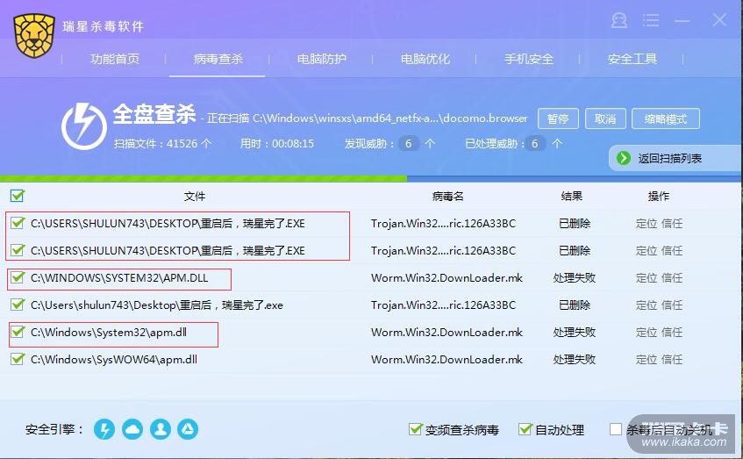
Task: Click the 缩略模式 button
Action: pos(665,118)
